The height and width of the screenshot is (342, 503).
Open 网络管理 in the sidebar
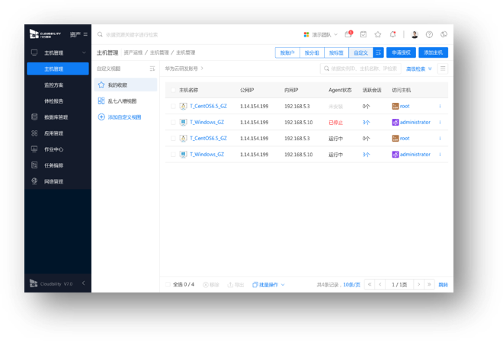(53, 181)
